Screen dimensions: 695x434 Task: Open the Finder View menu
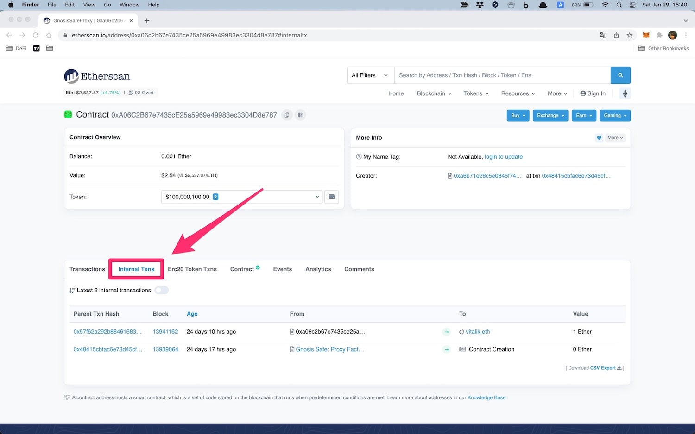coord(89,5)
